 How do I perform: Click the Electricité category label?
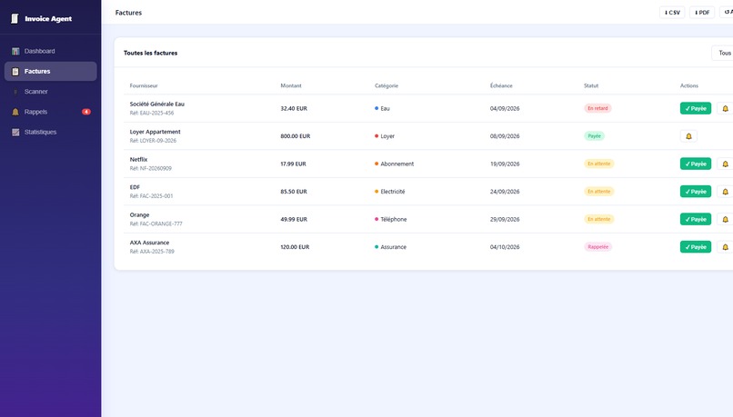(x=393, y=192)
